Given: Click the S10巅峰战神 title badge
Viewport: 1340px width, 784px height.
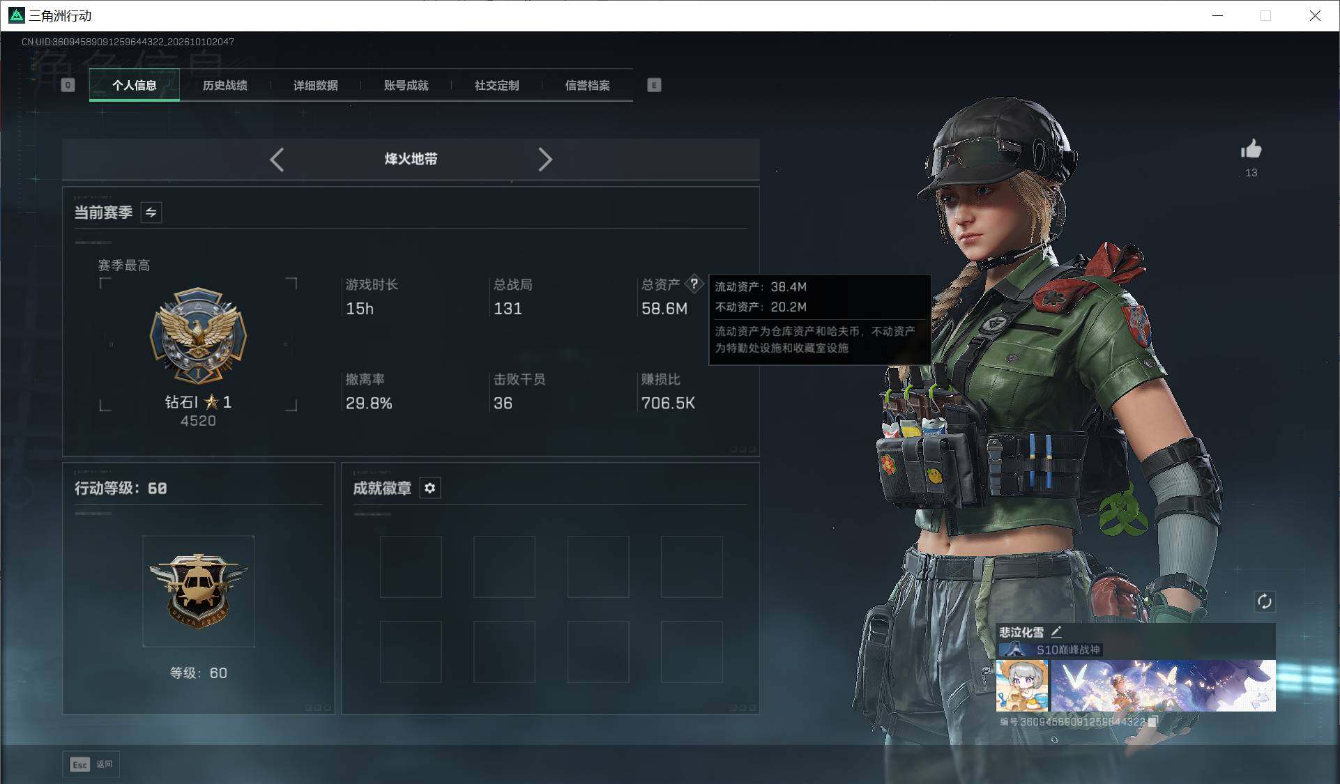Looking at the screenshot, I should click(1050, 650).
